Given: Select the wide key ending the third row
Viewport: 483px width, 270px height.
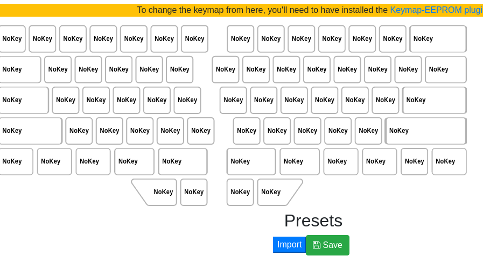Looking at the screenshot, I should pyautogui.click(x=435, y=100).
